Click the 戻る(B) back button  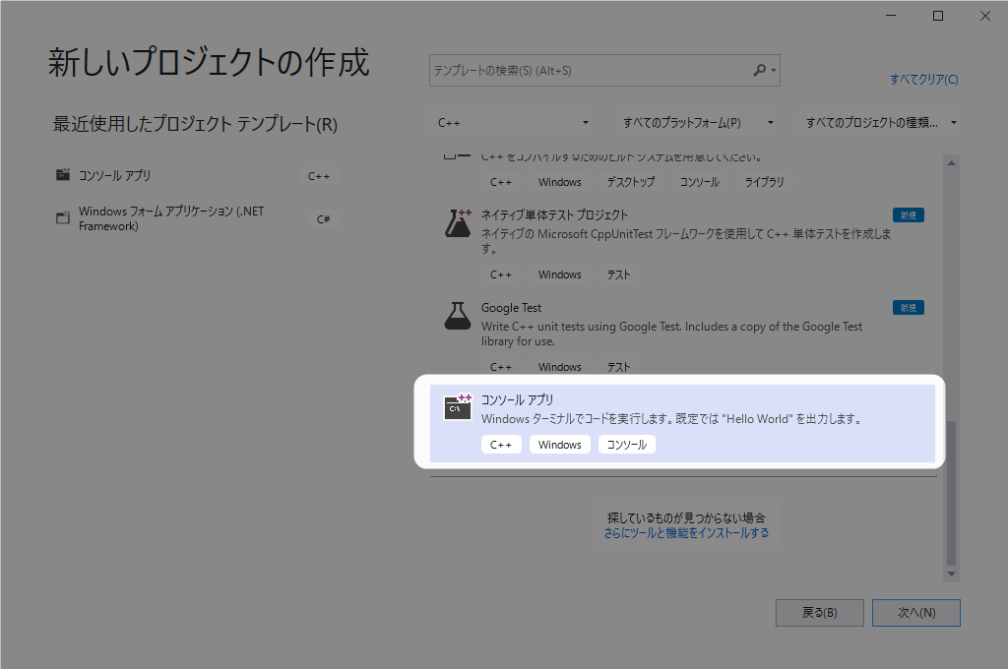[820, 613]
